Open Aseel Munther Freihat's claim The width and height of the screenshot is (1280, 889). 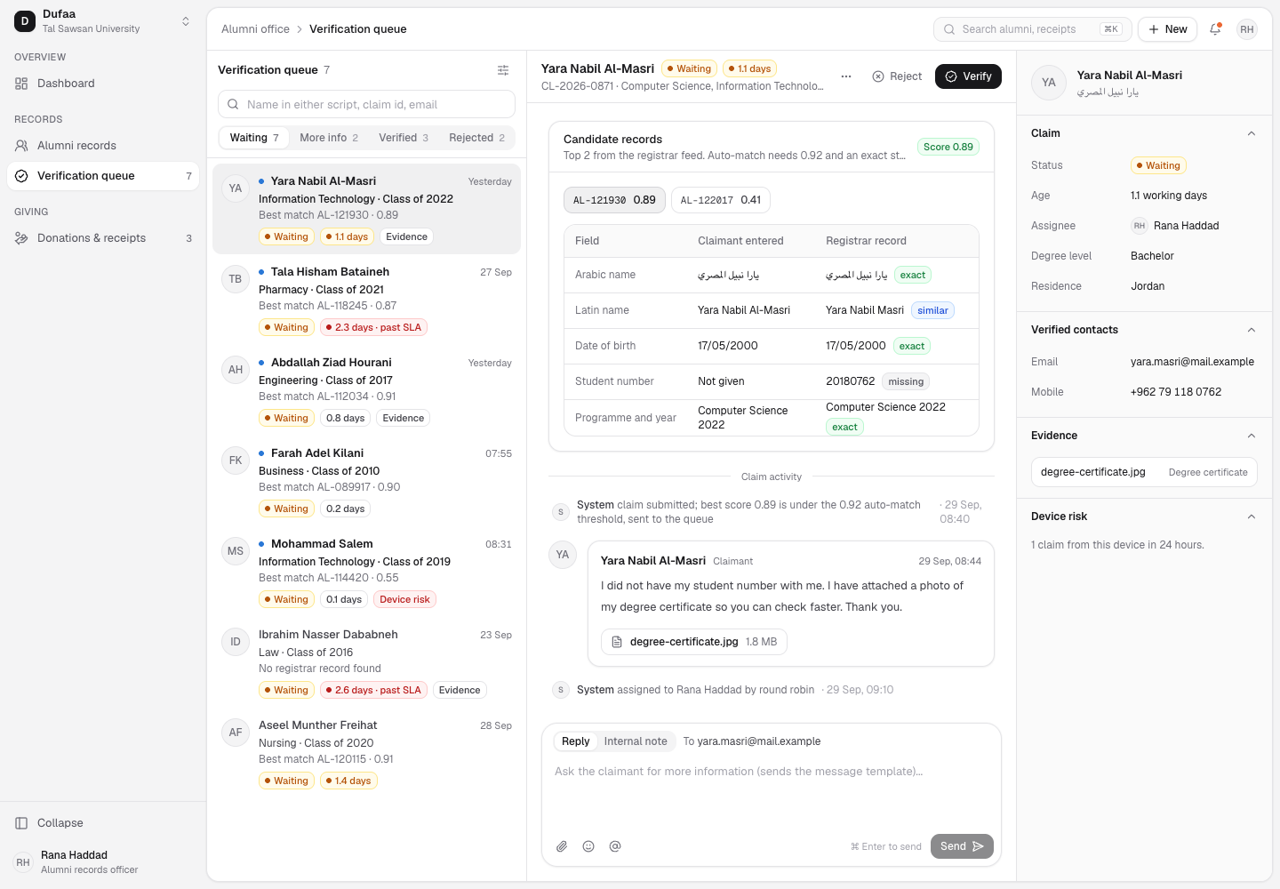pyautogui.click(x=366, y=754)
